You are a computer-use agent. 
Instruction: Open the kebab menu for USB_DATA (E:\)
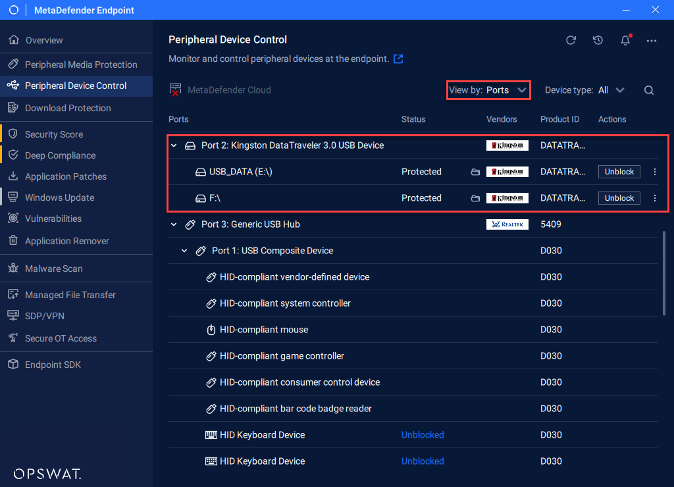tap(655, 172)
